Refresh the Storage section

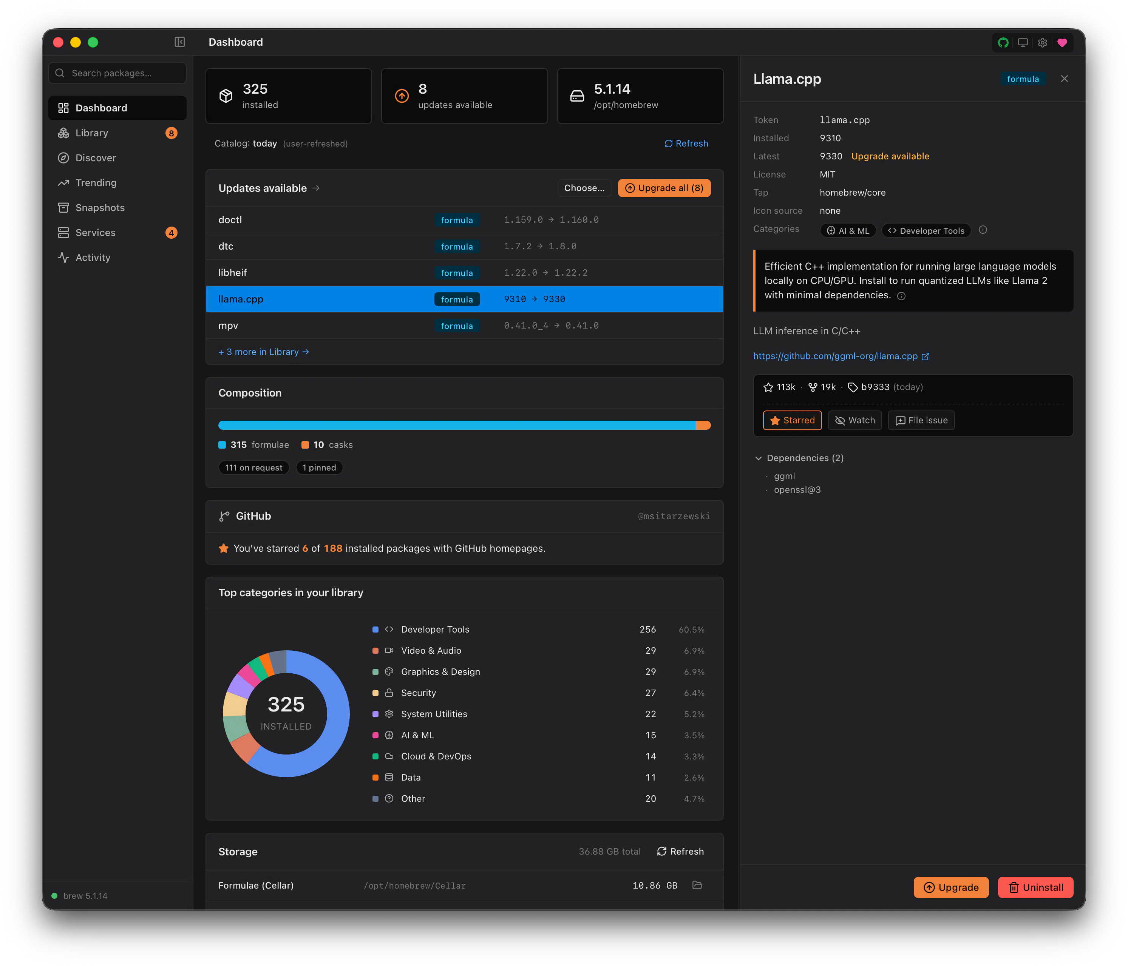680,851
